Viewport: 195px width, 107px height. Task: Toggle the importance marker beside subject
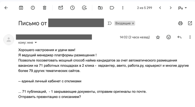coord(109,23)
